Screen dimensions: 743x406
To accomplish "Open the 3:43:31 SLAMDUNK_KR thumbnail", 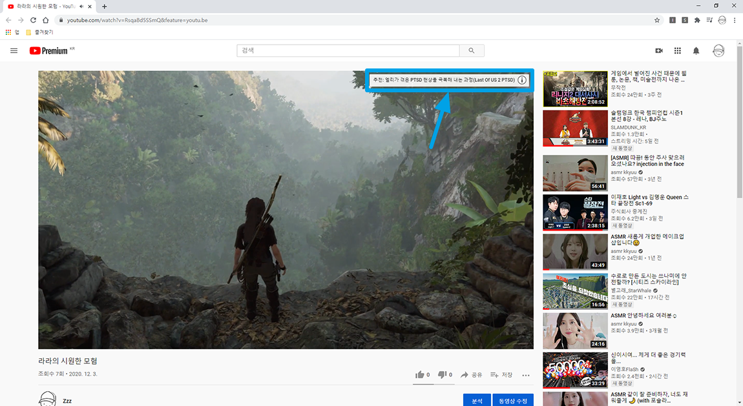I will (x=575, y=128).
